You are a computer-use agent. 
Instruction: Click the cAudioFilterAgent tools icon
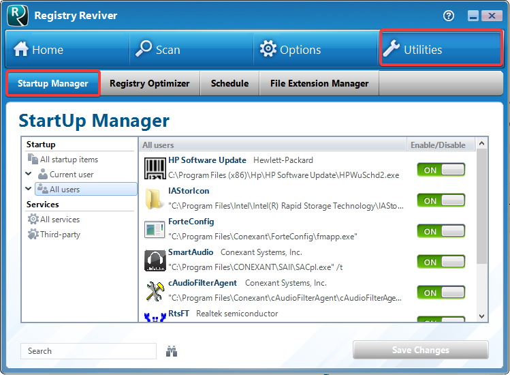click(155, 291)
